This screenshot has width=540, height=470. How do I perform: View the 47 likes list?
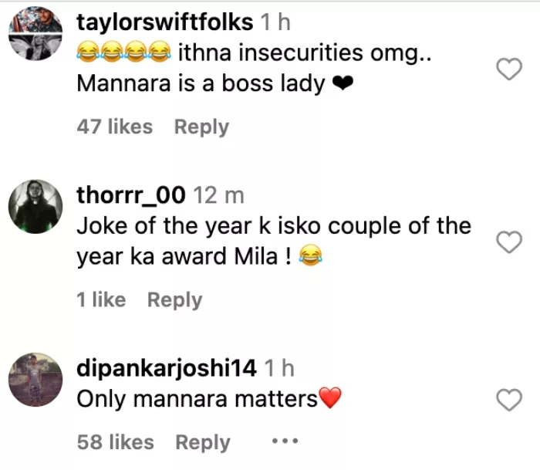(x=115, y=127)
